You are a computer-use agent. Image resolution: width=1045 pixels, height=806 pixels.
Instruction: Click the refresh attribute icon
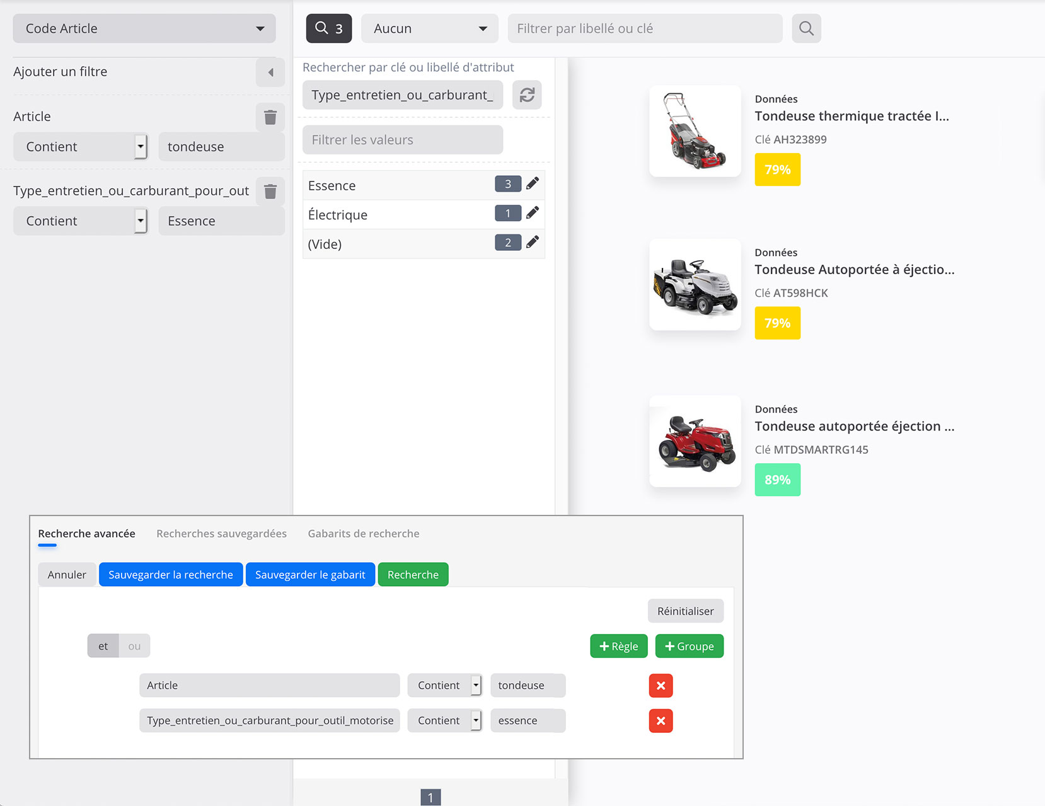pos(527,95)
